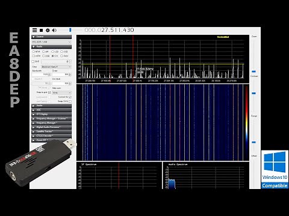Click a signal peak in the spectrum display
The width and height of the screenshot is (289, 216).
click(x=170, y=68)
